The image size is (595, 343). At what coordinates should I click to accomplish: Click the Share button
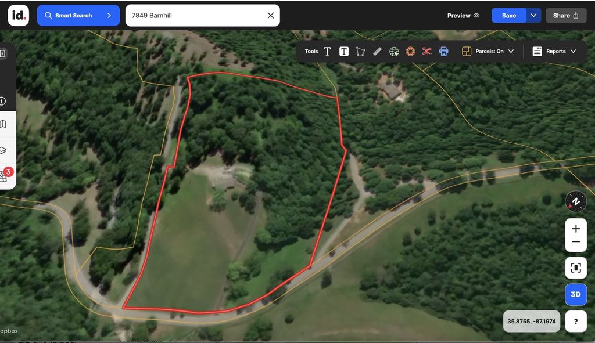pyautogui.click(x=566, y=16)
